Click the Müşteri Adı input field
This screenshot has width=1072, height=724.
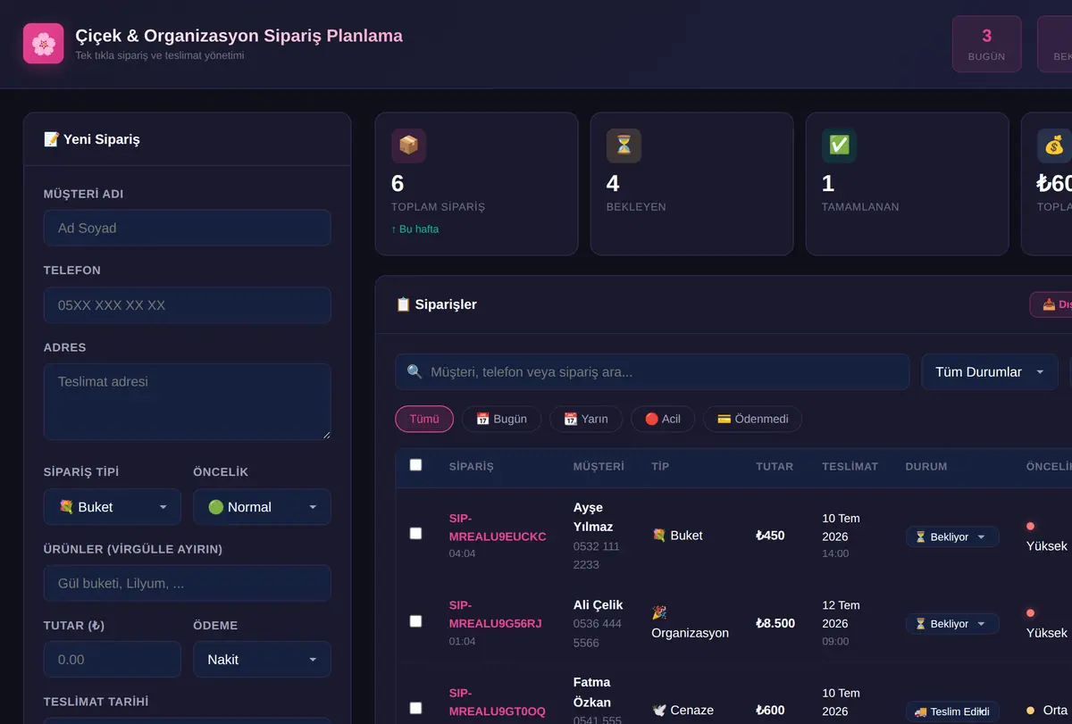(187, 228)
